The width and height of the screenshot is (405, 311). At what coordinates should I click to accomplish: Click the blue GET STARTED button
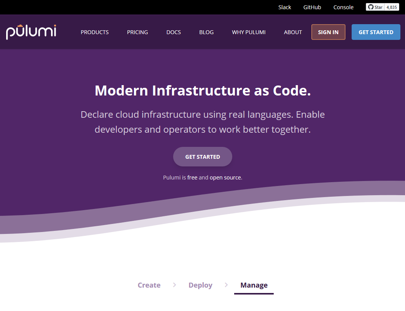click(376, 32)
